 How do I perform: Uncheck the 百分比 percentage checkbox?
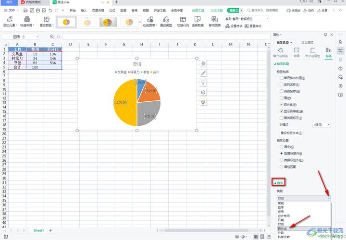[x=281, y=105]
